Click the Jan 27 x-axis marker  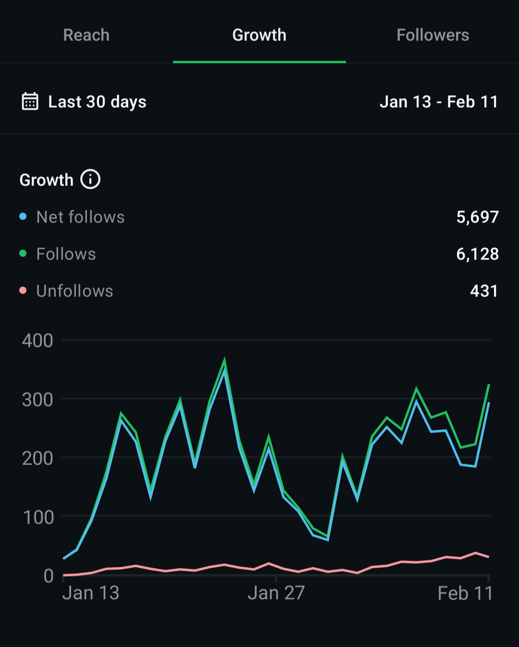tap(276, 593)
